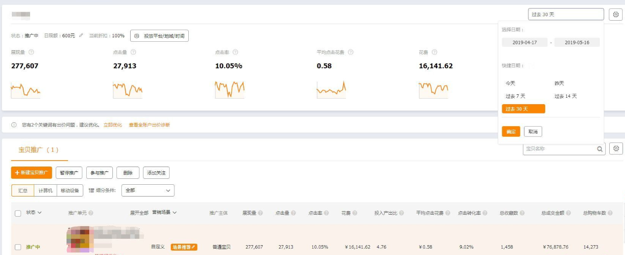Click help icon in 花费 table column header
The image size is (625, 255).
pos(355,213)
